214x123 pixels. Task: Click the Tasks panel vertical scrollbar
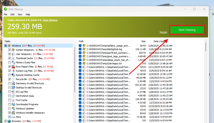pos(75,70)
